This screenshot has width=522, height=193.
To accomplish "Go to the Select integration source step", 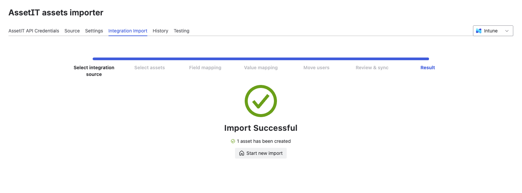I will [94, 71].
